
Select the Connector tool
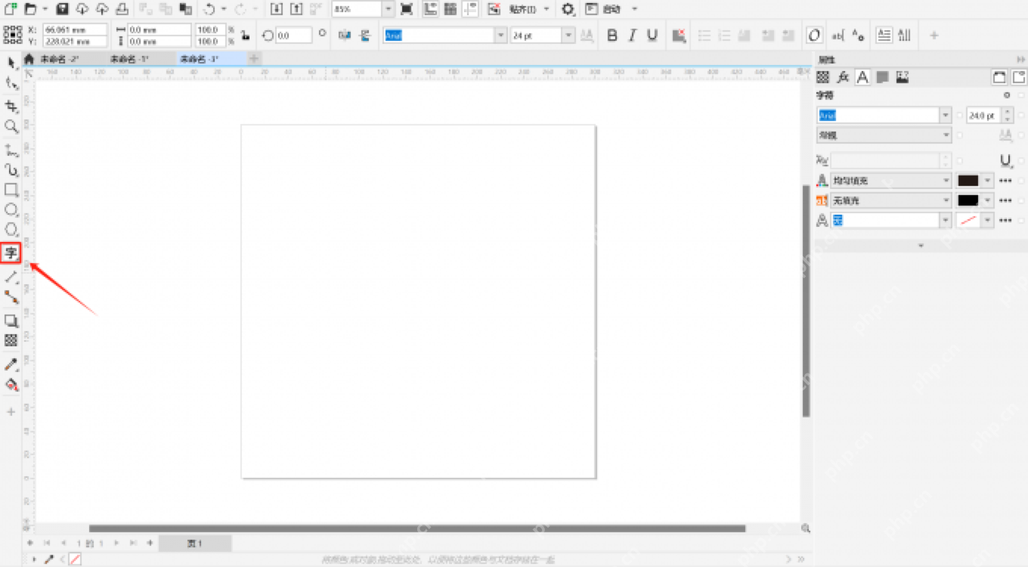11,296
